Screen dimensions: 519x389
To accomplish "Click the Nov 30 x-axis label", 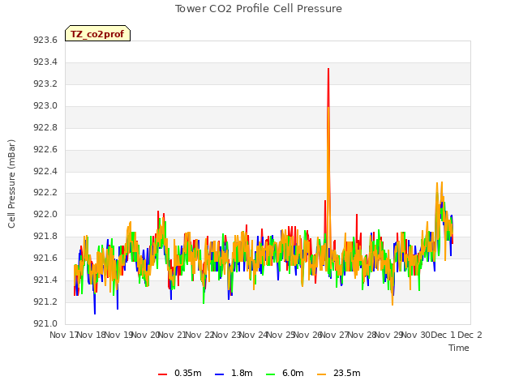I will click(x=416, y=335).
